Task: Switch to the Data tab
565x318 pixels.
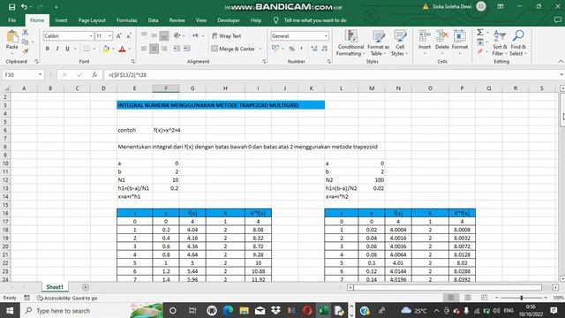Action: pyautogui.click(x=153, y=20)
